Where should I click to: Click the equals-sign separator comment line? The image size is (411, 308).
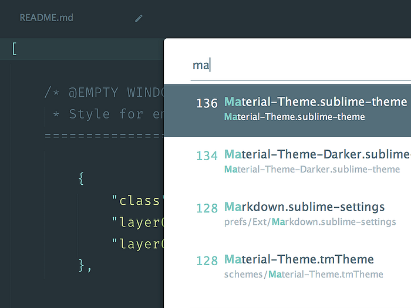pyautogui.click(x=104, y=136)
